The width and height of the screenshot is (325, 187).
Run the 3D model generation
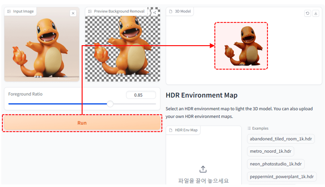(x=82, y=123)
